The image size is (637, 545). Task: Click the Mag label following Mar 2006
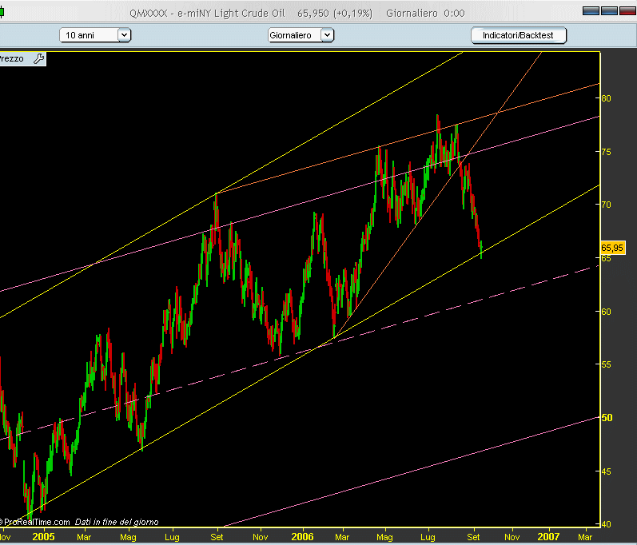pyautogui.click(x=384, y=537)
